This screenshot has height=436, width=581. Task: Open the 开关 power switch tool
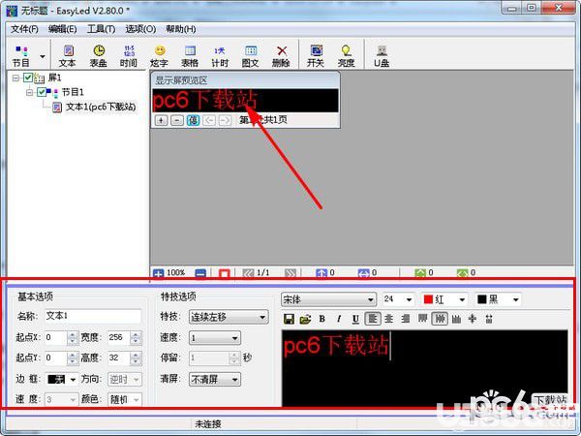point(316,56)
